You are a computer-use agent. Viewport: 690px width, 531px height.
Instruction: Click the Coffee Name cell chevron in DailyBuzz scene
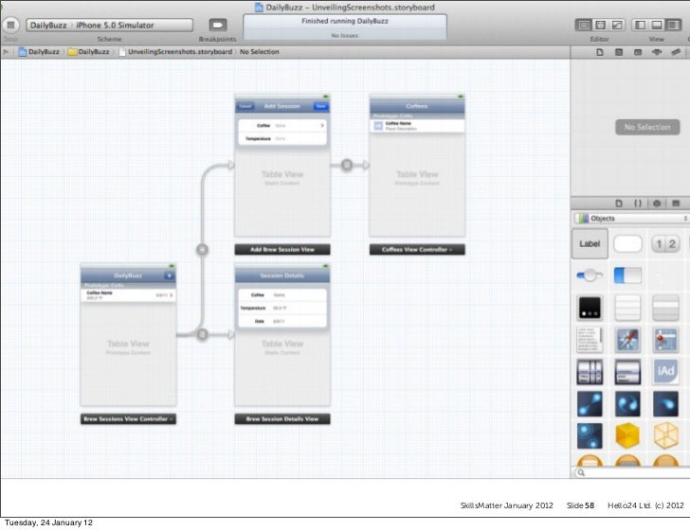coord(172,295)
